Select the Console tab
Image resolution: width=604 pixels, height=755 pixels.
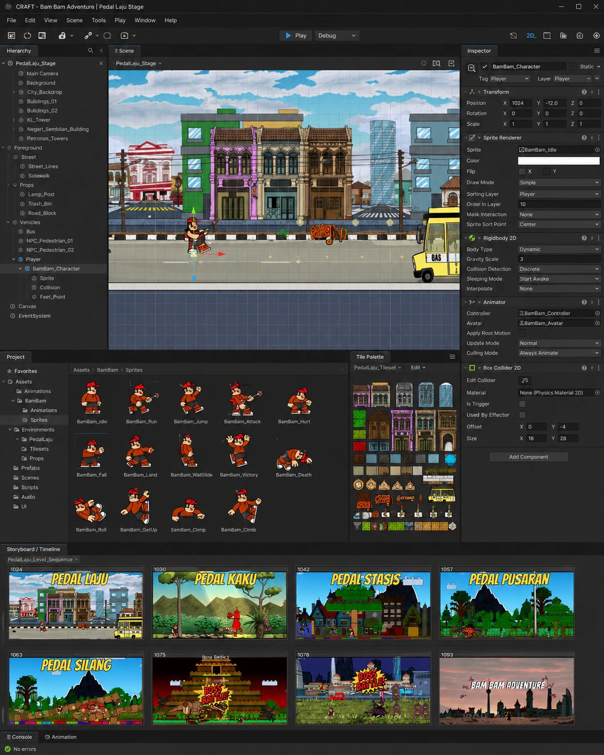(19, 737)
